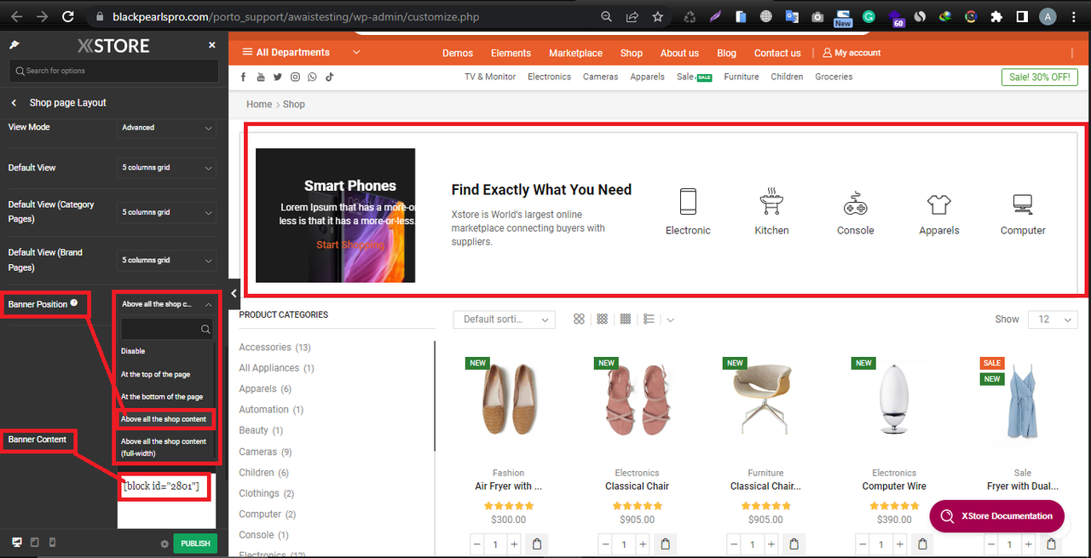Open XStore Documentation button
The image size is (1091, 558).
[996, 516]
